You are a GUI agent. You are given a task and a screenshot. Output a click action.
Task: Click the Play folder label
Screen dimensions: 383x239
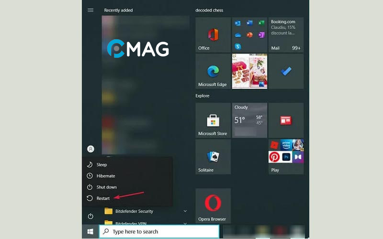[x=275, y=170]
